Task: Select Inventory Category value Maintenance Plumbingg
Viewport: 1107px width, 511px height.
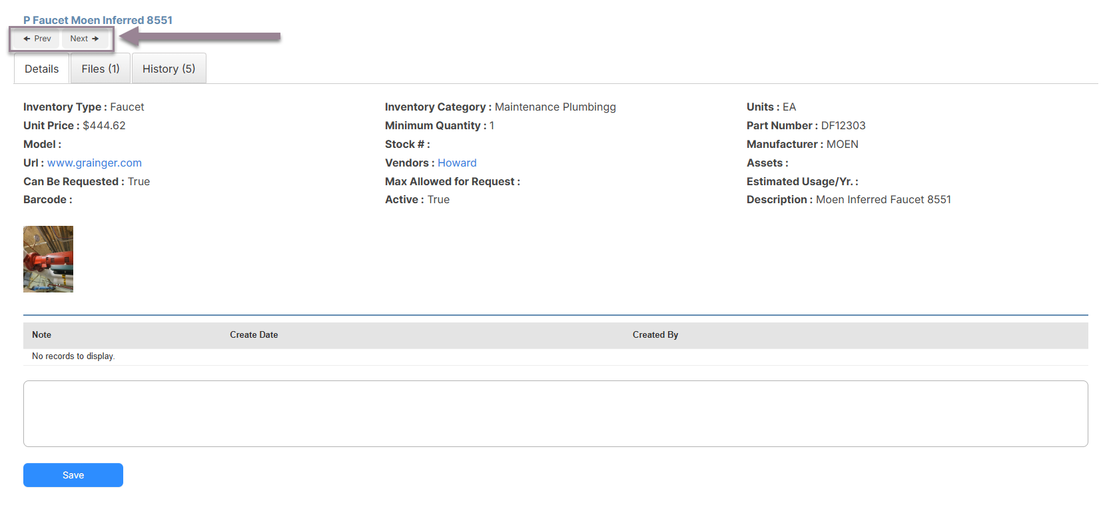Action: click(555, 107)
